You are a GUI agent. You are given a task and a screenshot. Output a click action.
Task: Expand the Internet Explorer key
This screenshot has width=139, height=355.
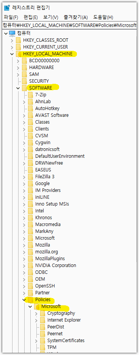point(36,320)
